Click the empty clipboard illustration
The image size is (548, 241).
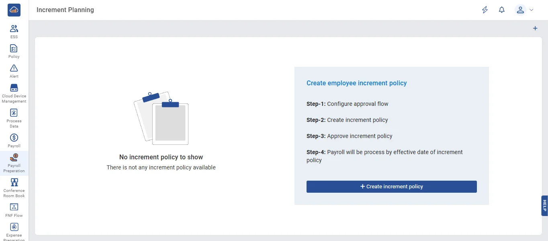162,118
